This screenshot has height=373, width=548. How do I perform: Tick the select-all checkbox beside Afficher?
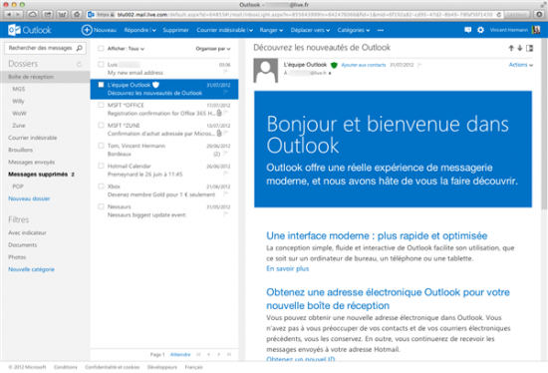[x=101, y=49]
